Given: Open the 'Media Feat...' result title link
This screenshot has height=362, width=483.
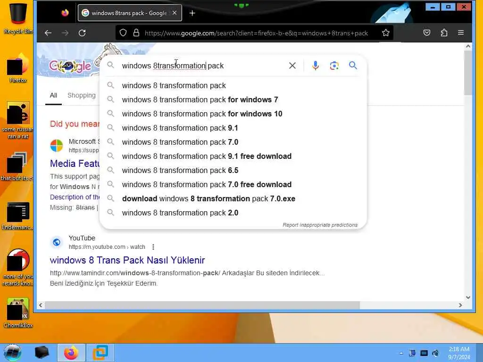Looking at the screenshot, I should (x=75, y=164).
